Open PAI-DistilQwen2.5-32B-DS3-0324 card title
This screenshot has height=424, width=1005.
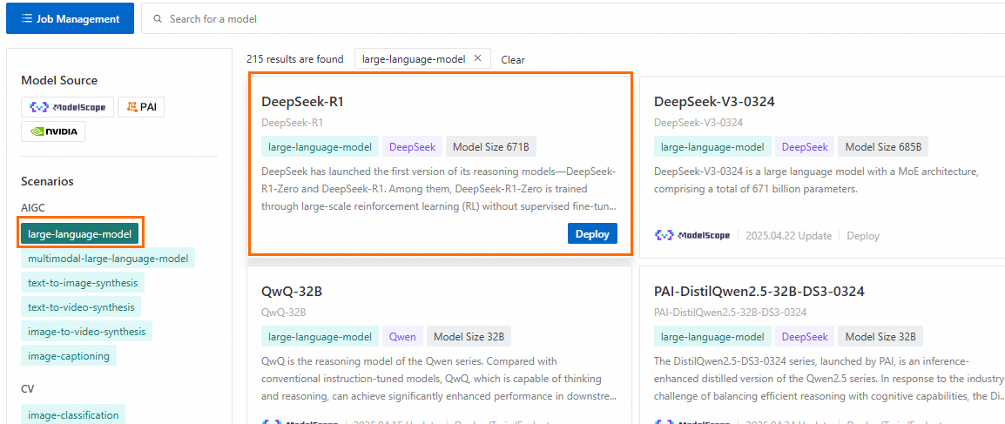pos(759,292)
